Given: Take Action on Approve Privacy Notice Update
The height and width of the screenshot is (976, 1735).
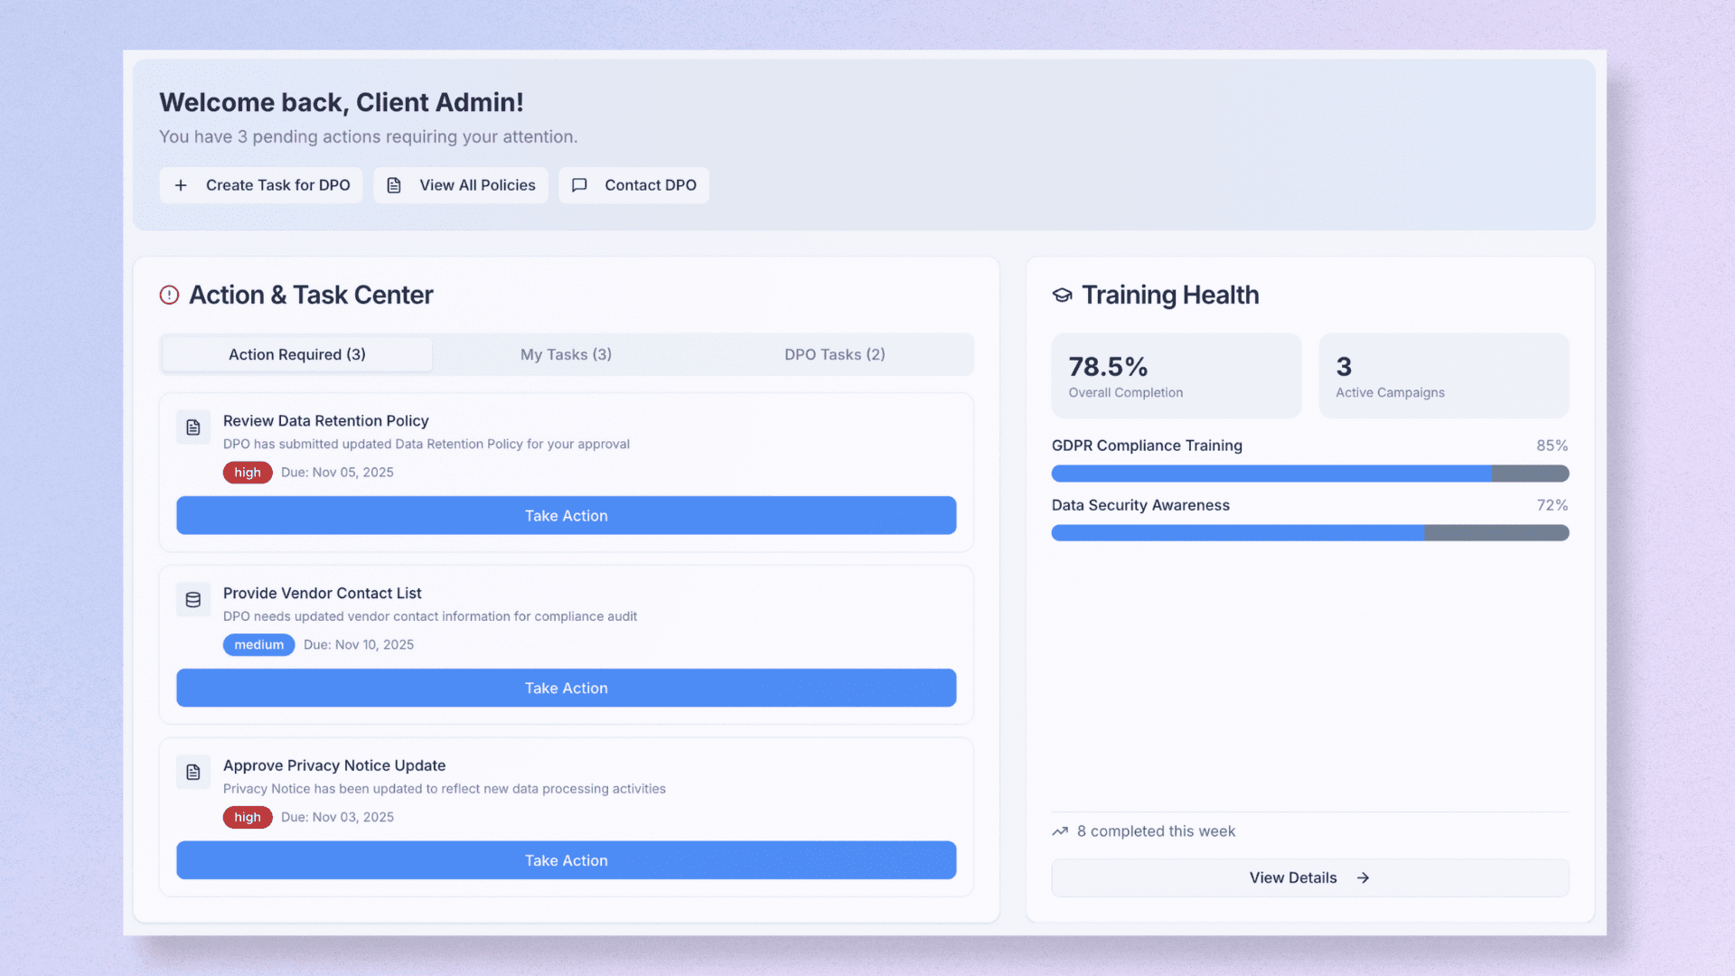Looking at the screenshot, I should [566, 861].
